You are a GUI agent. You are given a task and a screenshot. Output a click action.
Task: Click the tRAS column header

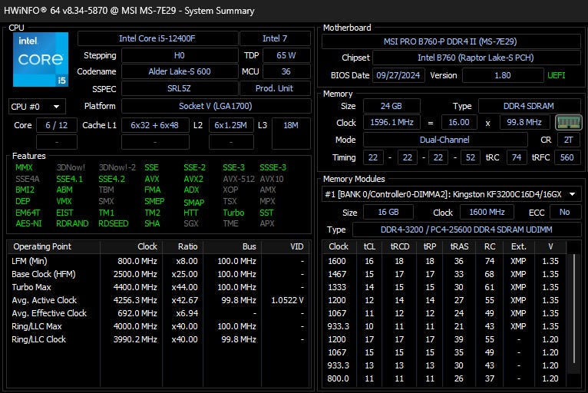coord(459,246)
